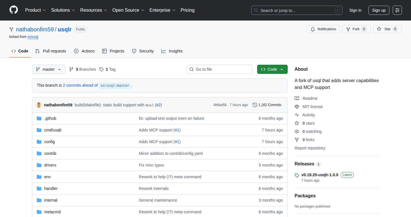This screenshot has width=411, height=217.
Task: Open 'Rework internals' commit message
Action: point(154,188)
